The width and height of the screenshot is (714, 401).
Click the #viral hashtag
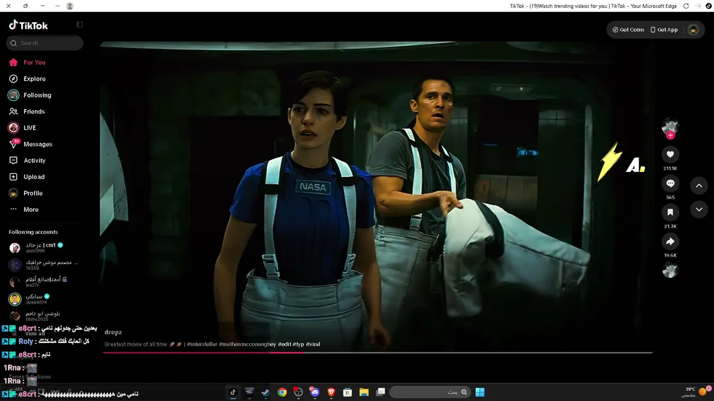(x=313, y=344)
